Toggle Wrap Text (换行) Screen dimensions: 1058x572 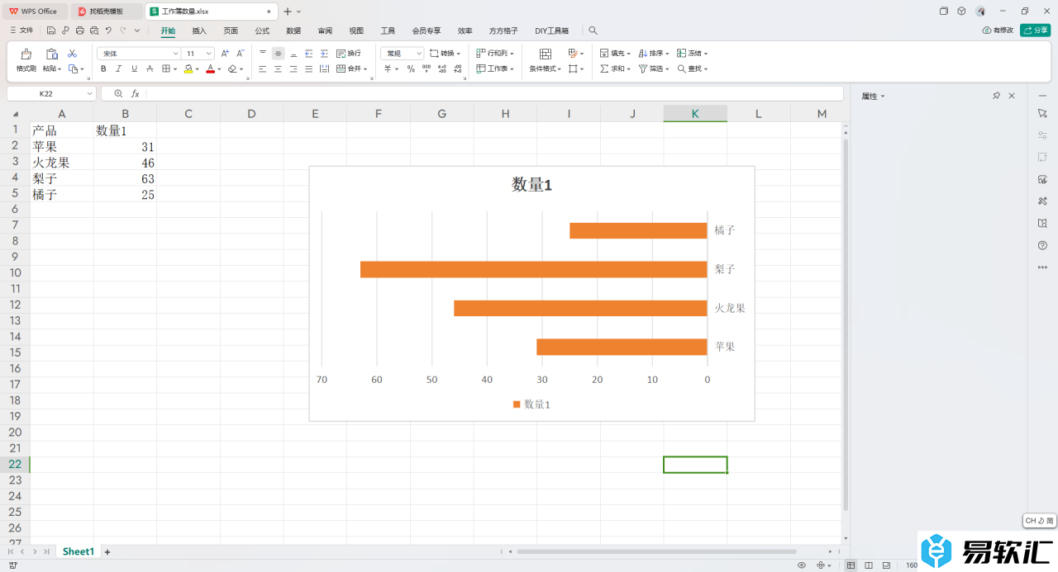click(348, 54)
